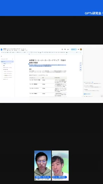Open the Gemini sparkle icon

click(78, 49)
